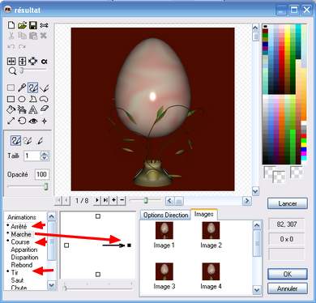Click the Images panel down arrow

257,290
